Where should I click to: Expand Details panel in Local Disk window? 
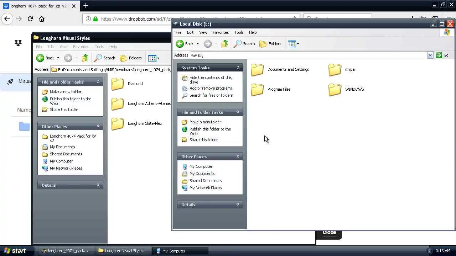238,204
